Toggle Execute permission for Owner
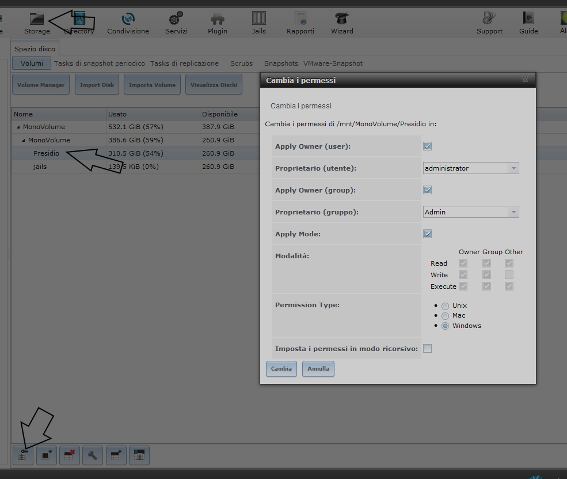 [x=463, y=286]
